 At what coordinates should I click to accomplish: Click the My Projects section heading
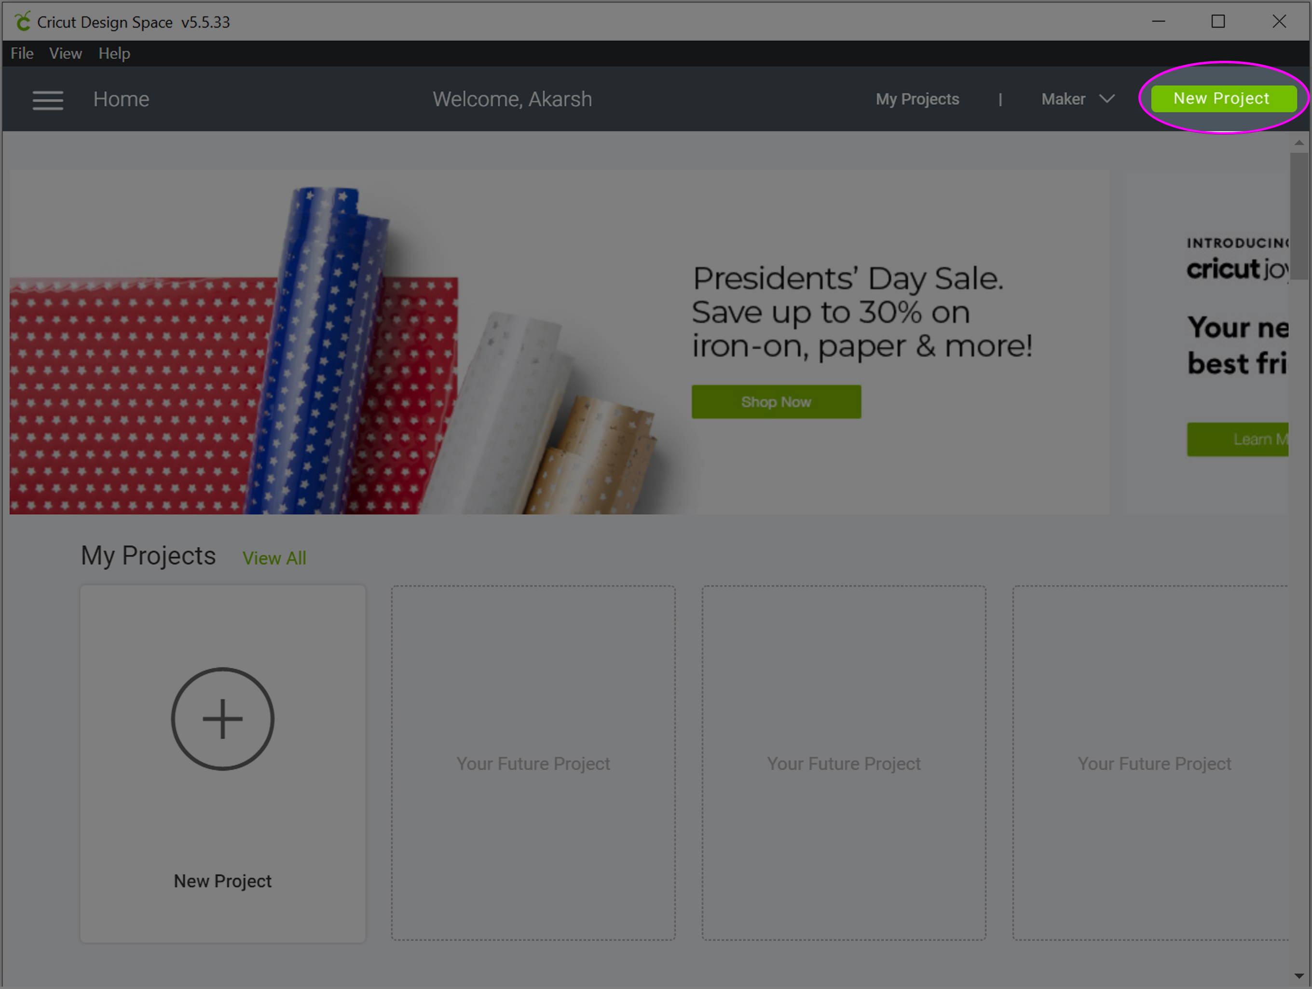tap(148, 556)
